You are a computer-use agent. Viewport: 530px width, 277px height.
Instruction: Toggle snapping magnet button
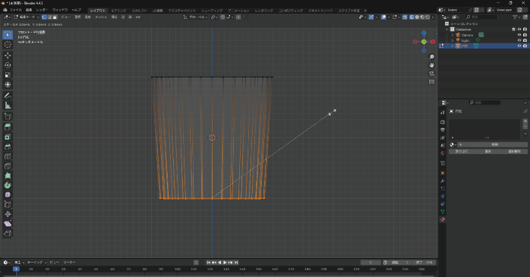pyautogui.click(x=222, y=17)
